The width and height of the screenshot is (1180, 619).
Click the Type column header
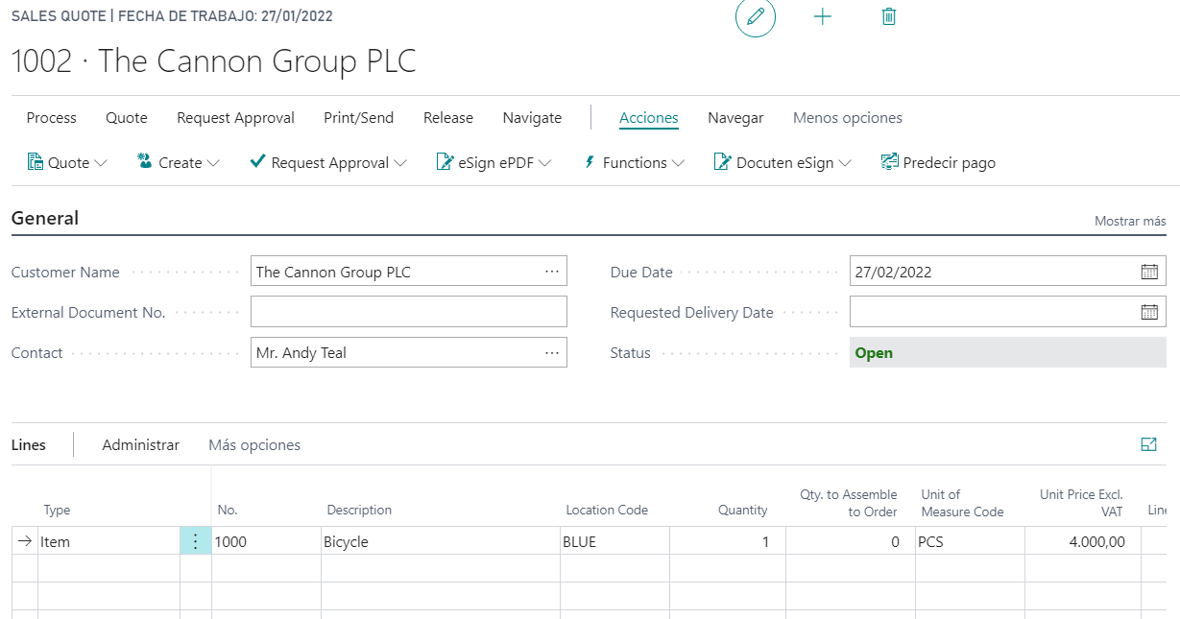pyautogui.click(x=57, y=511)
